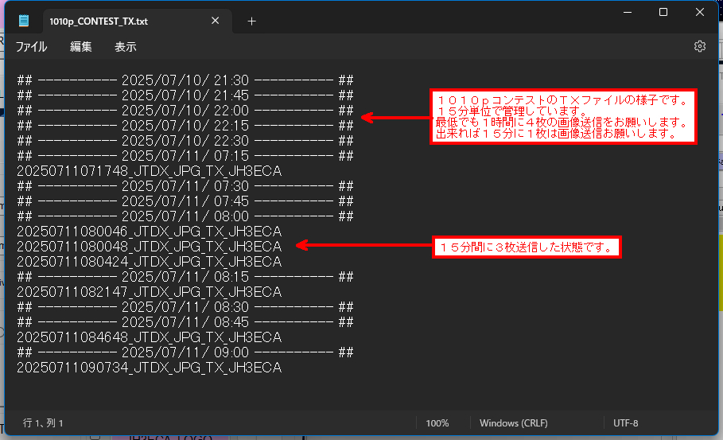The image size is (723, 440).
Task: Click line 20250711080424_JTDX_JPG_TX_JH3ECA
Action: [x=149, y=262]
